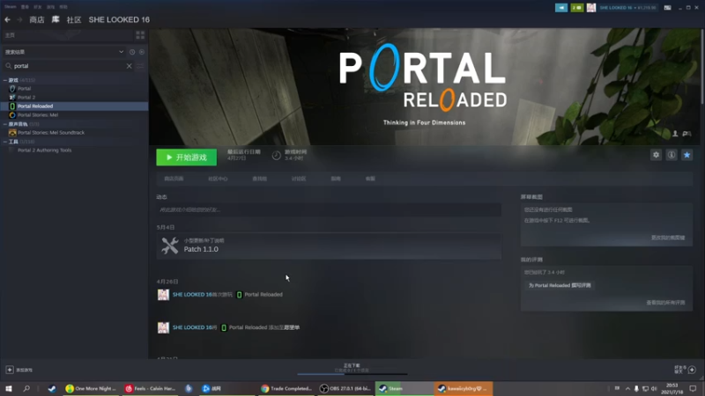Viewport: 705px width, 396px height.
Task: Click friends-who-play person icon on banner
Action: click(675, 134)
